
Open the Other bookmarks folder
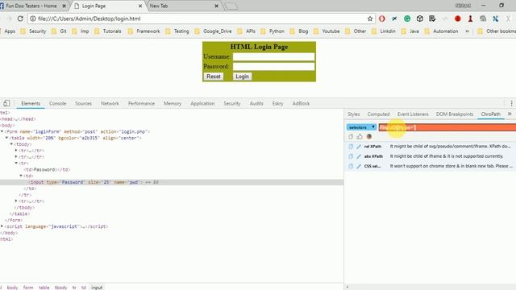(x=497, y=31)
